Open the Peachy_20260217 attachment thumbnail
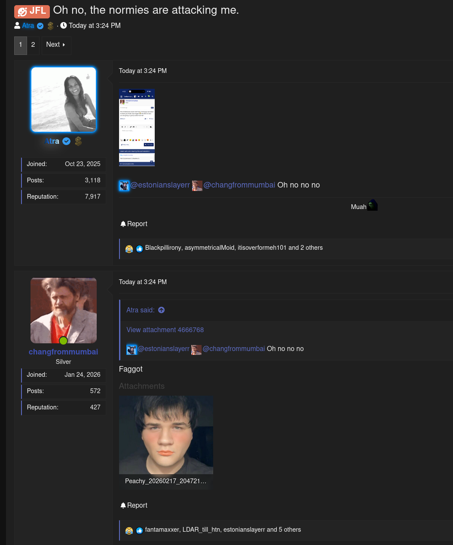The height and width of the screenshot is (545, 453). point(166,435)
